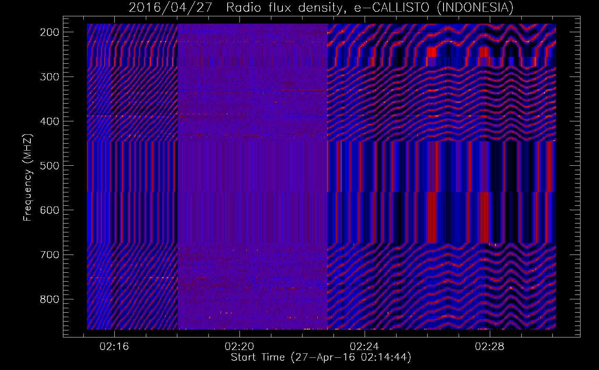Click the 400 frequency tick label
Viewport: 599px width, 370px height.
(50, 121)
